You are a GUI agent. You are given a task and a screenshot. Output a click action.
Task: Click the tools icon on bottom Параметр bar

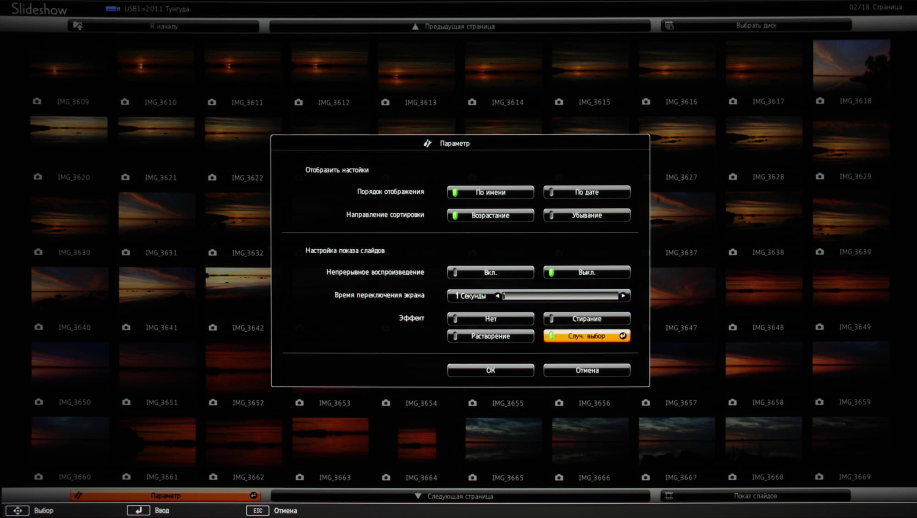pyautogui.click(x=78, y=496)
